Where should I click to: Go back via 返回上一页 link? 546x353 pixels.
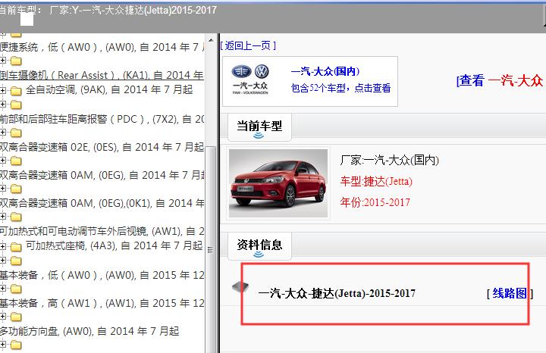coord(248,45)
